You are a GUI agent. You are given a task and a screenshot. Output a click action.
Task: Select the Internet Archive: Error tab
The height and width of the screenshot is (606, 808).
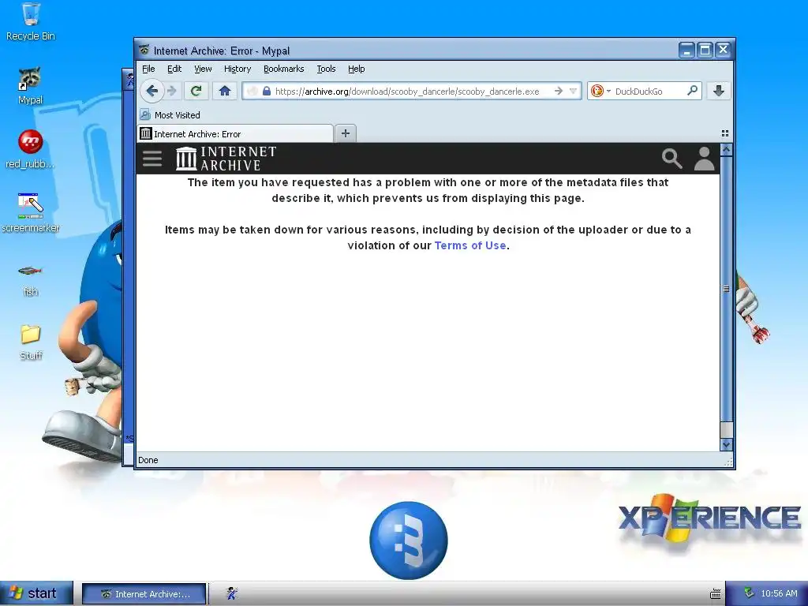point(235,134)
